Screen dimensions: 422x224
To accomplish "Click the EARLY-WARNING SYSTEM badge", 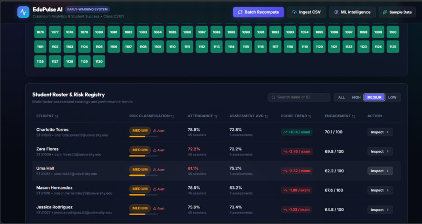I will (x=87, y=9).
